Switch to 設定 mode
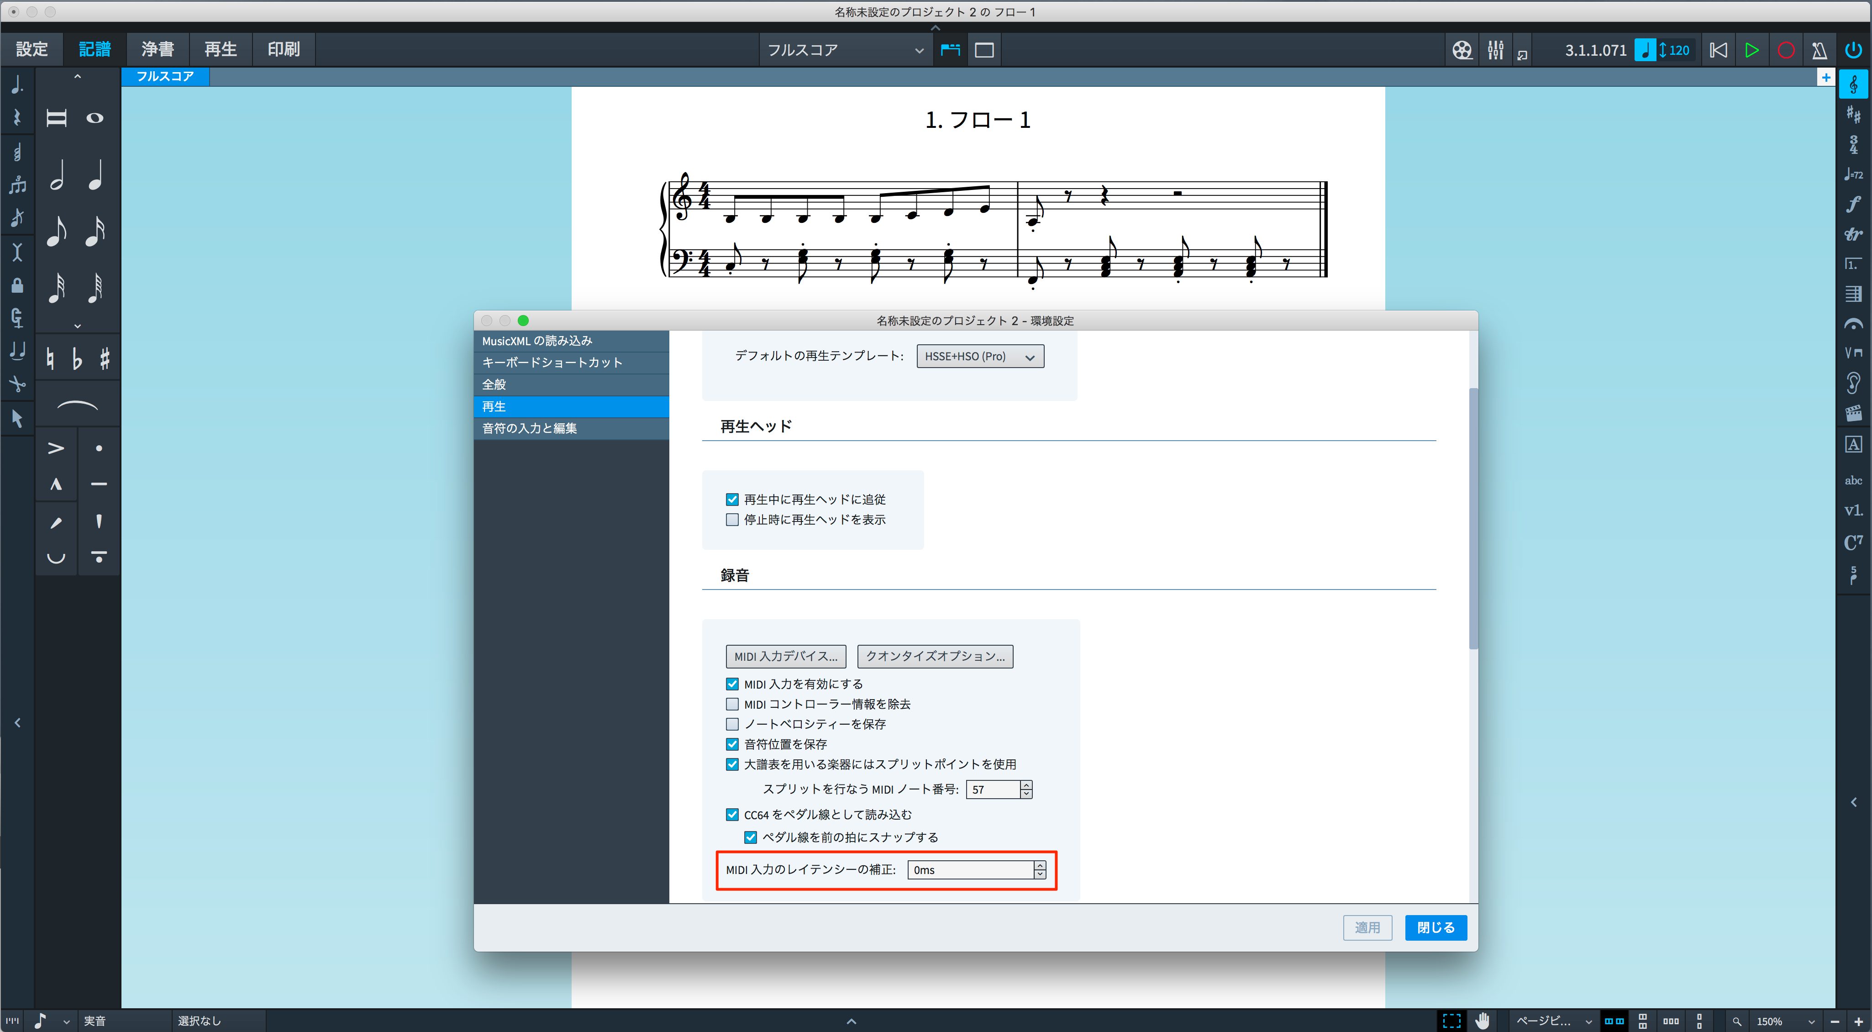This screenshot has height=1032, width=1872. pyautogui.click(x=32, y=49)
